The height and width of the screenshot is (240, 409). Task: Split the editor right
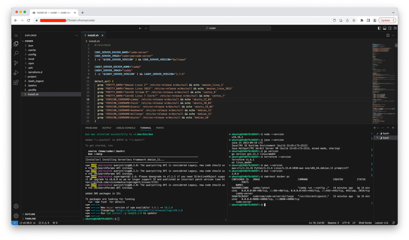pyautogui.click(x=388, y=35)
